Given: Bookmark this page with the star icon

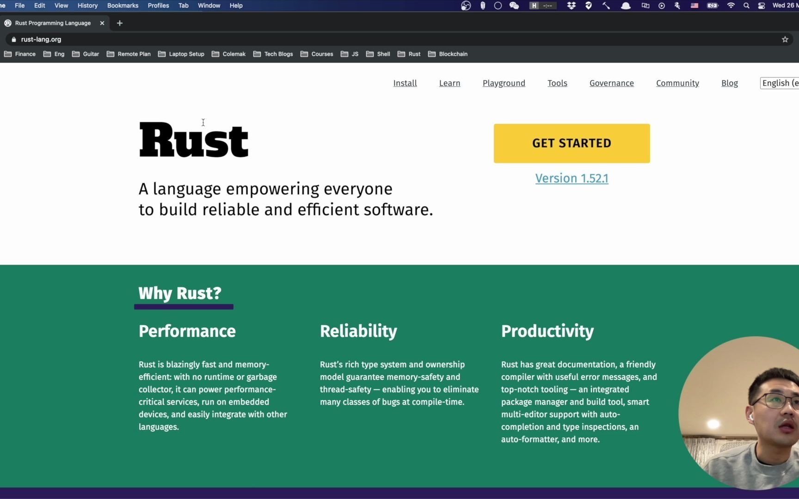Looking at the screenshot, I should point(785,39).
